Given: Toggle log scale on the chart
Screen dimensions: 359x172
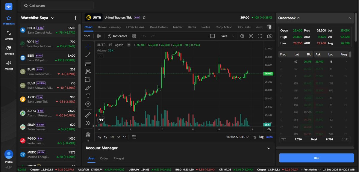Looking at the screenshot, I should click(x=261, y=137).
